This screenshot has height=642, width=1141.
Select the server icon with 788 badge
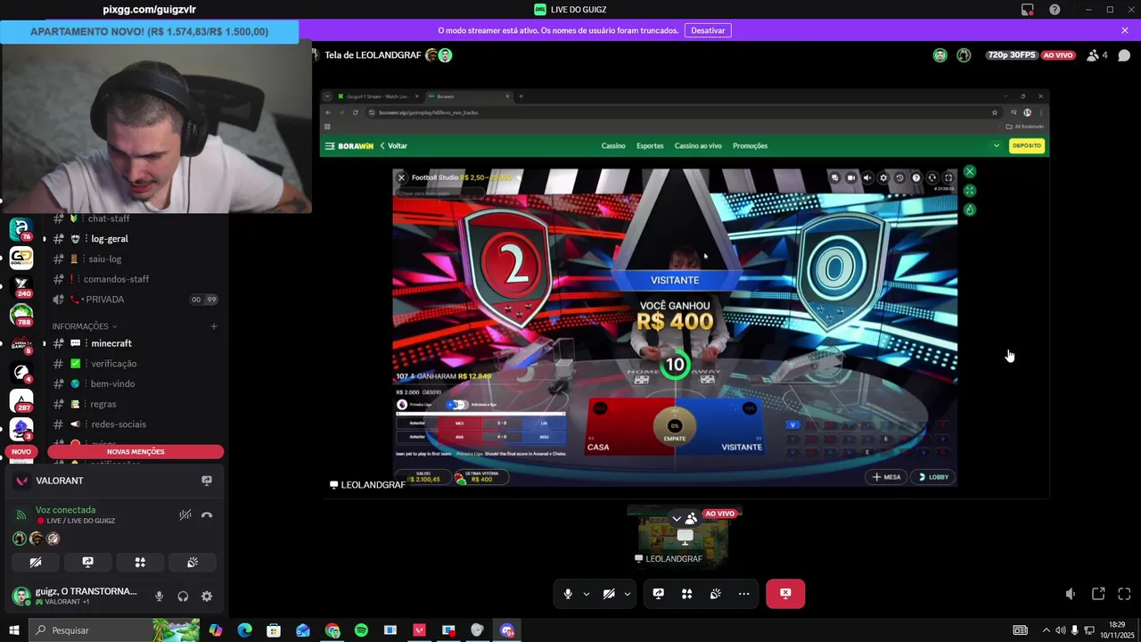coord(21,315)
